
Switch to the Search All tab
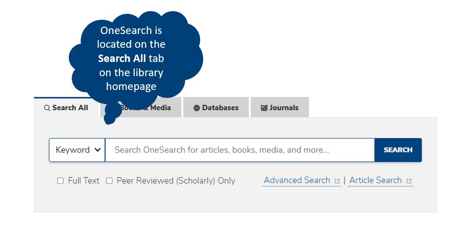66,108
